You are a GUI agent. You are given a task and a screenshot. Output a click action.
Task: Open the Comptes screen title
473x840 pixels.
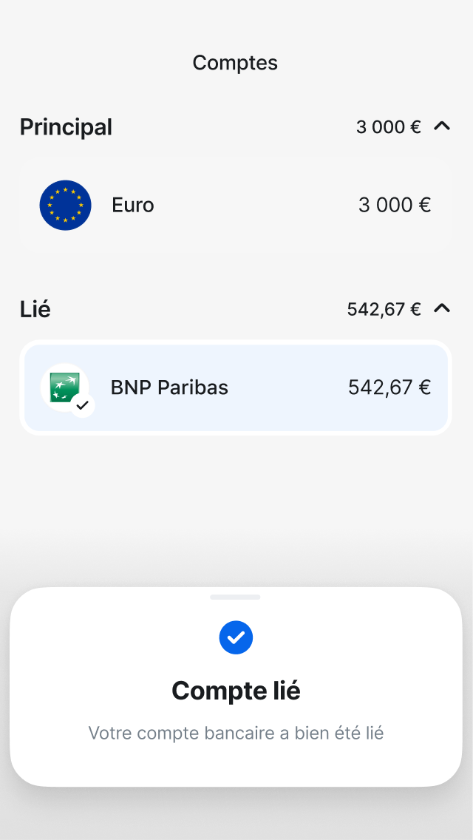(x=235, y=63)
